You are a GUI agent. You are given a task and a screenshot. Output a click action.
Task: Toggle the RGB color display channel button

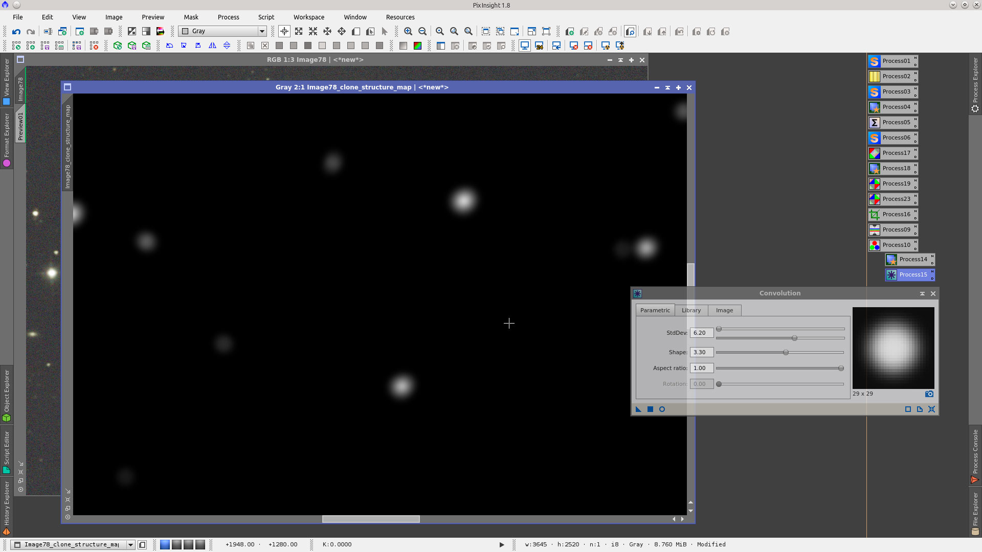(417, 46)
